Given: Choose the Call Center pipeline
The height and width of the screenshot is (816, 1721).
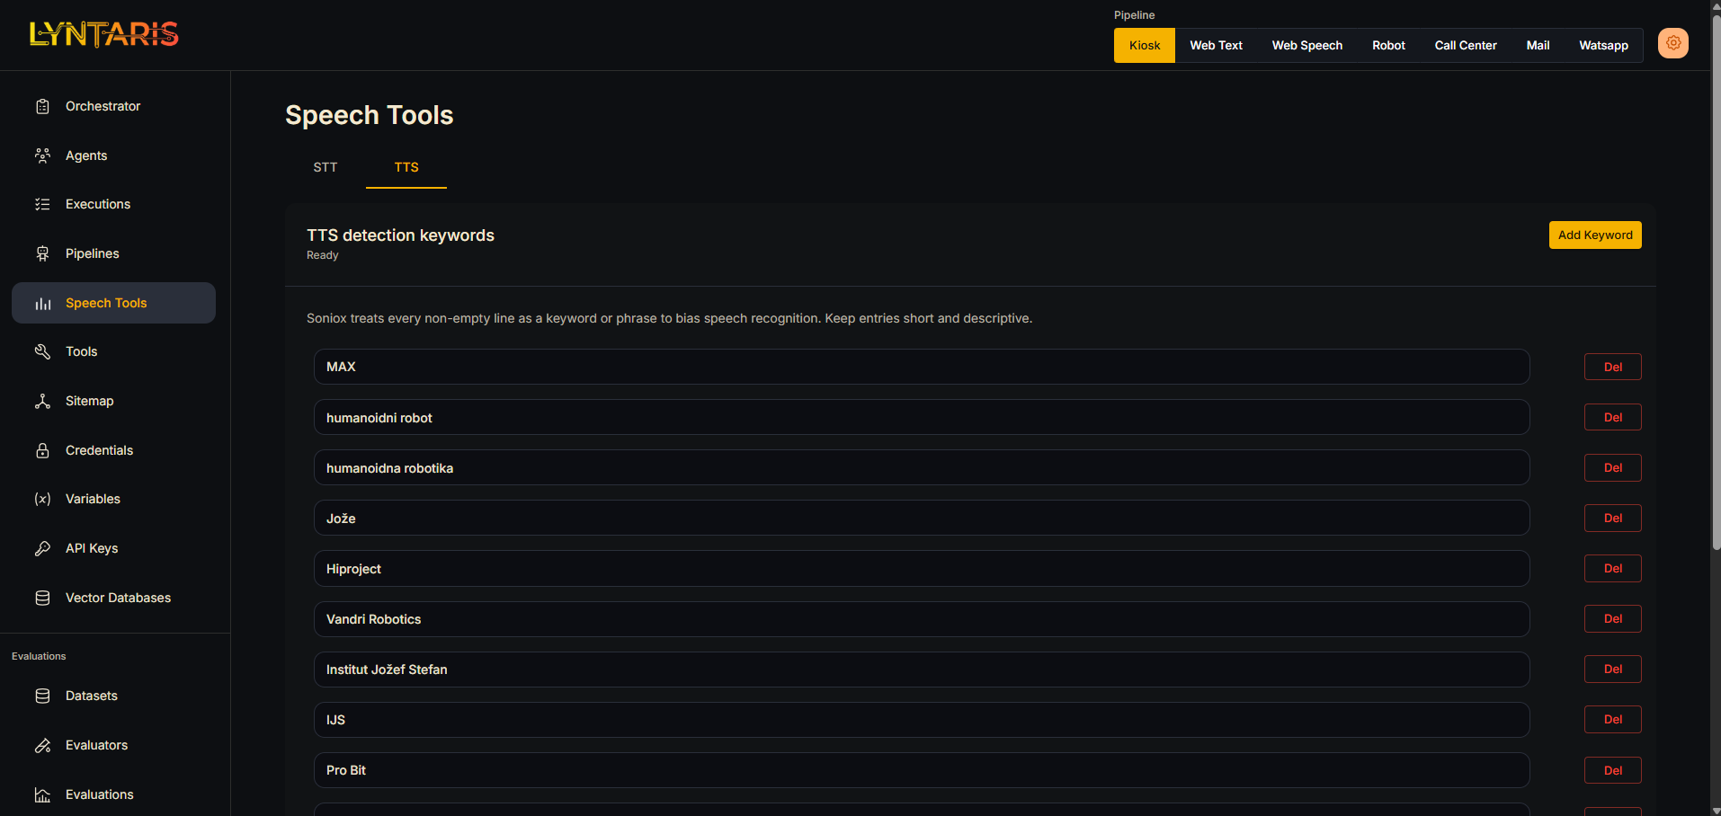Looking at the screenshot, I should point(1465,45).
